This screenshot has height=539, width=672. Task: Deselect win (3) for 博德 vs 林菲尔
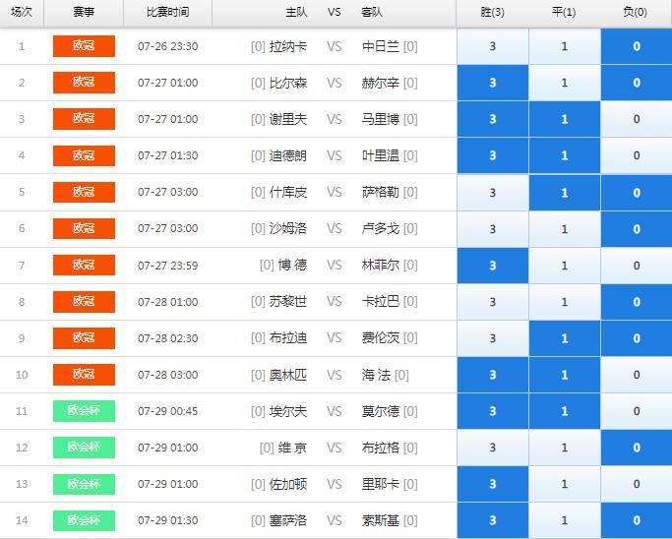492,266
